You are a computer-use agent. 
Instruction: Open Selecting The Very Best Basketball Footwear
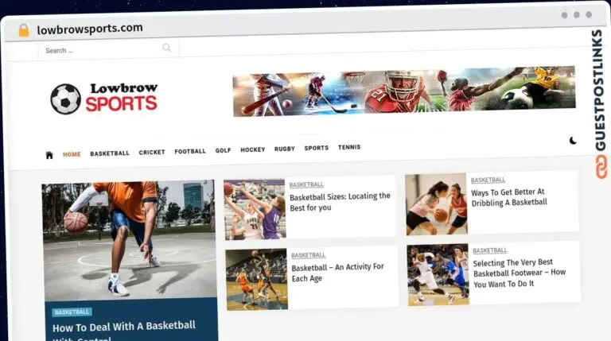tap(519, 273)
